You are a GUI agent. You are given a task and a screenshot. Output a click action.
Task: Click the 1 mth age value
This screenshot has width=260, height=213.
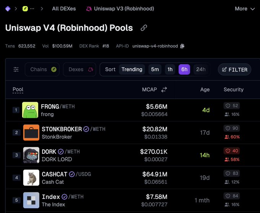coord(202,200)
